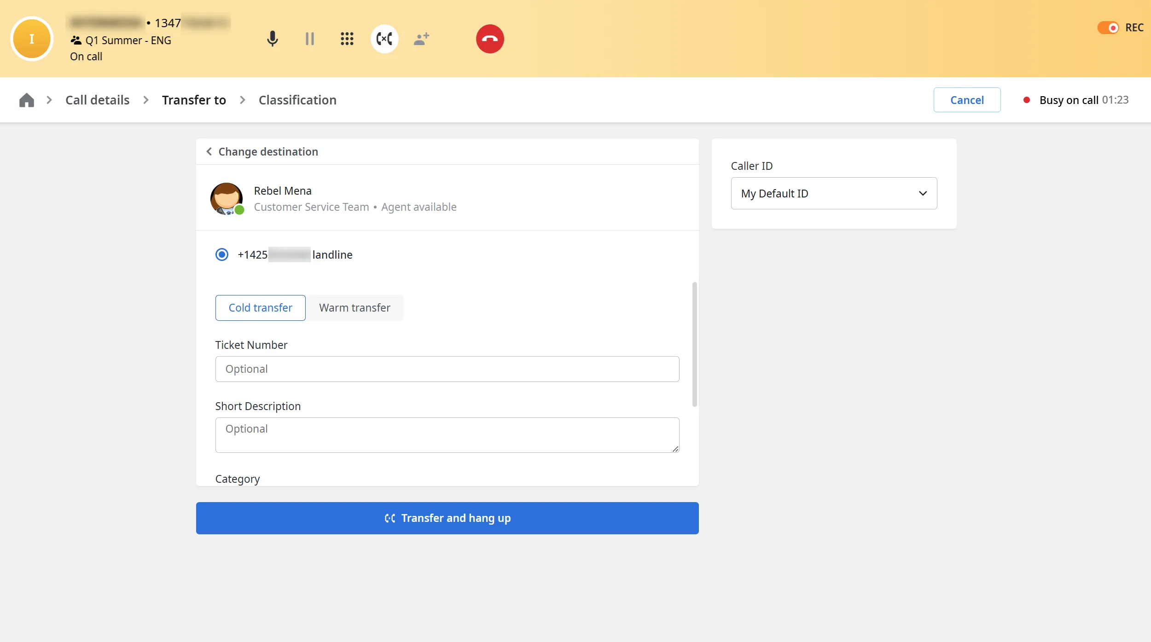Switch to Classification breadcrumb step
Image resolution: width=1151 pixels, height=642 pixels.
(297, 100)
